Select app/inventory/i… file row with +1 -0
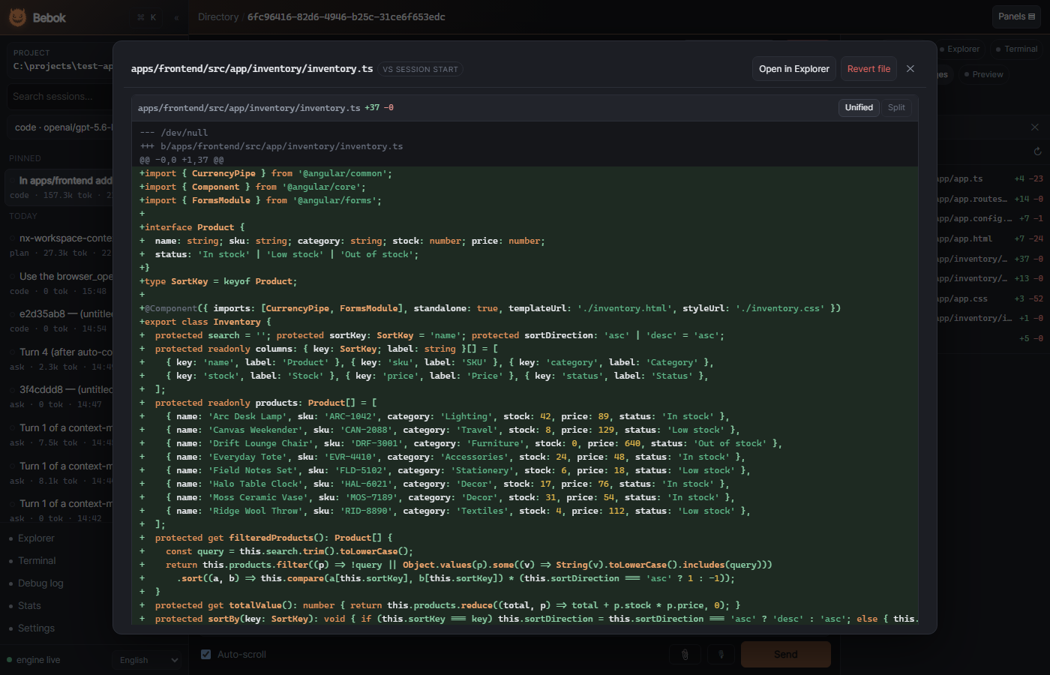 click(990, 319)
